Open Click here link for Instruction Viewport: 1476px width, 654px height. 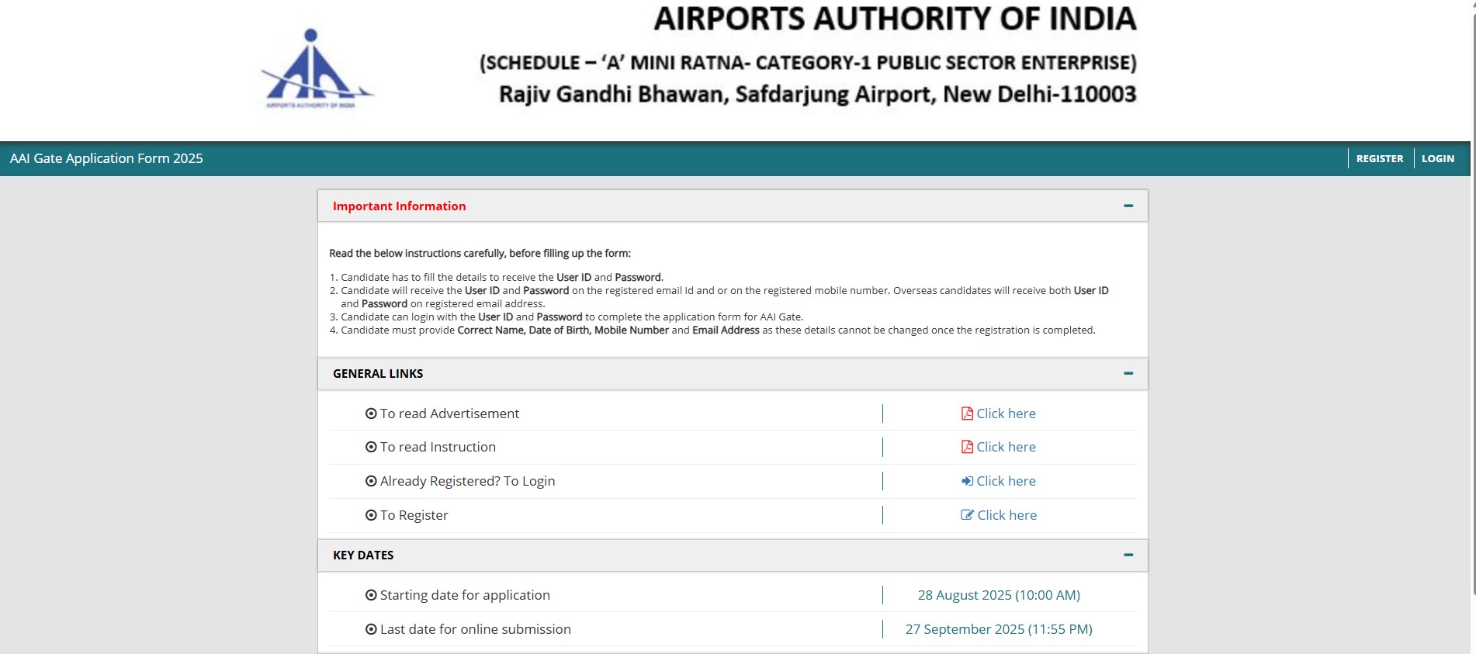[x=1006, y=447]
